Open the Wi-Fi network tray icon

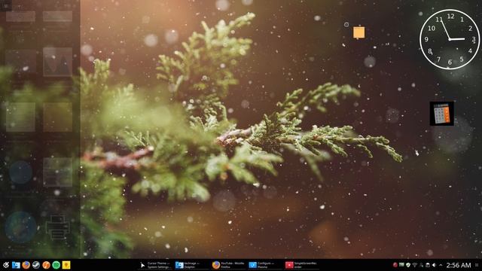(x=415, y=265)
